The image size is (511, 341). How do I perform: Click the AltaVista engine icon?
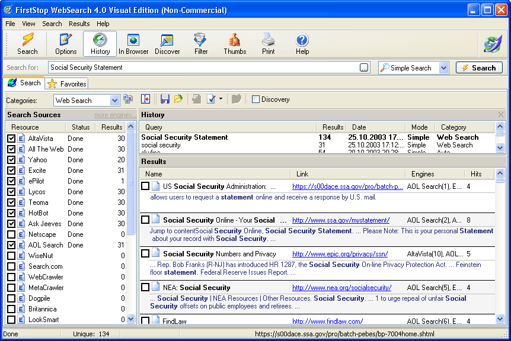coord(21,139)
